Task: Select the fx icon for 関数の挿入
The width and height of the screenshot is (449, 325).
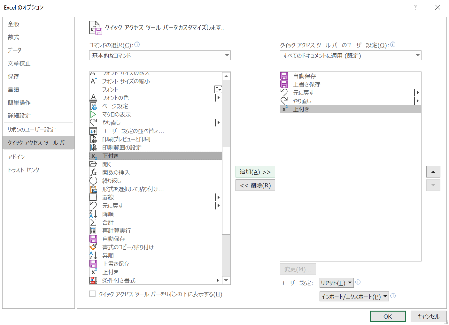Action: coord(93,172)
